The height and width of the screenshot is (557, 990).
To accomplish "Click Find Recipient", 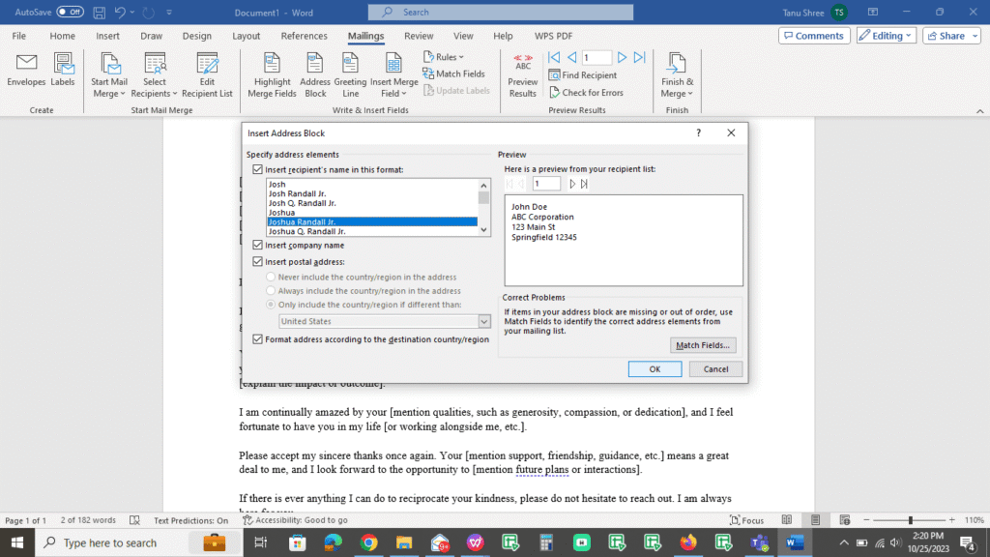I will (x=583, y=75).
